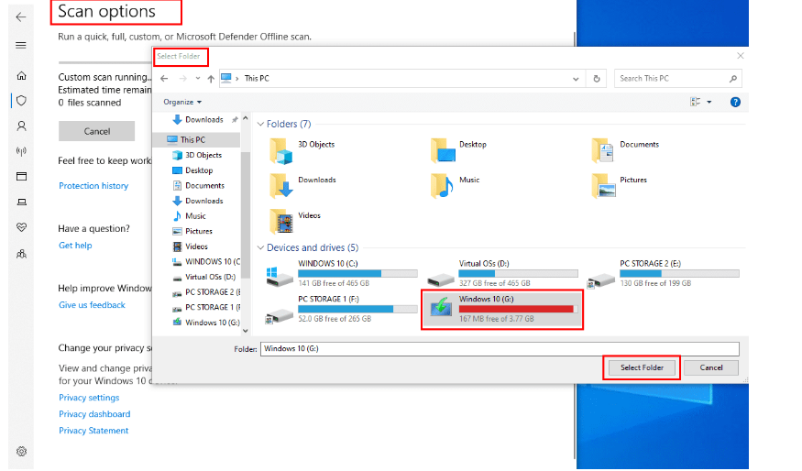The height and width of the screenshot is (471, 802).
Task: Open the Organize dropdown menu
Action: 183,102
